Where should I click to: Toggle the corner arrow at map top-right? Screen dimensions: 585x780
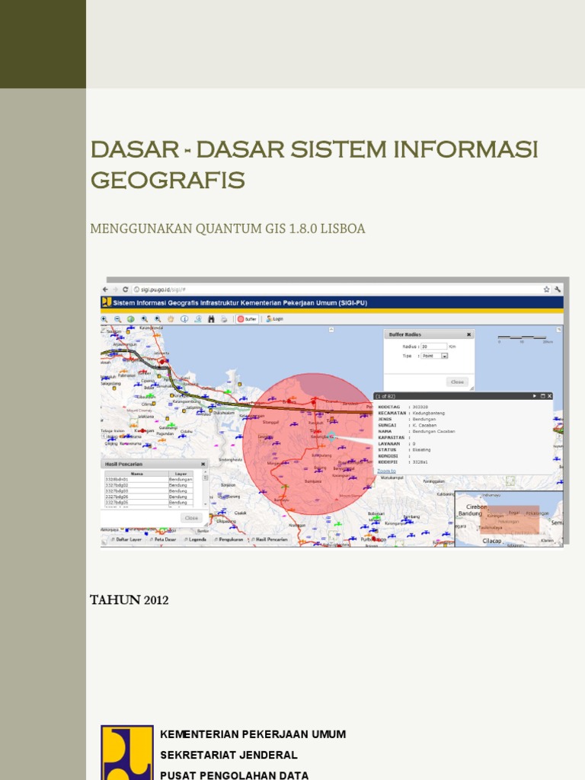559,329
